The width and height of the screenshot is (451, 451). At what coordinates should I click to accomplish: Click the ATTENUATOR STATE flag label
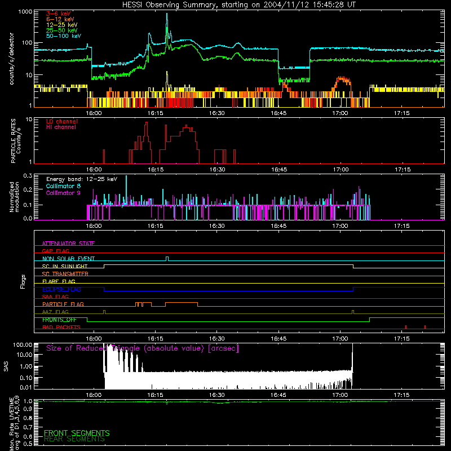68,244
